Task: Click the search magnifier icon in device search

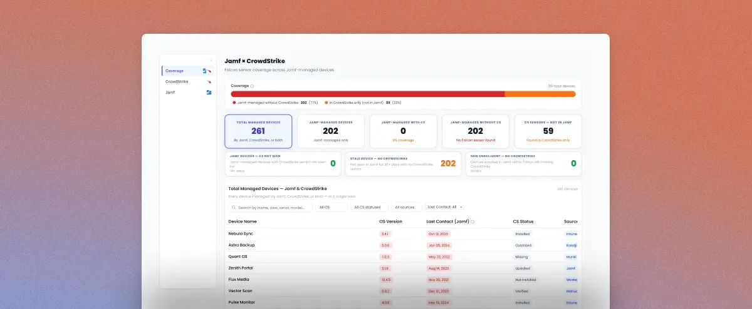Action: [234, 207]
